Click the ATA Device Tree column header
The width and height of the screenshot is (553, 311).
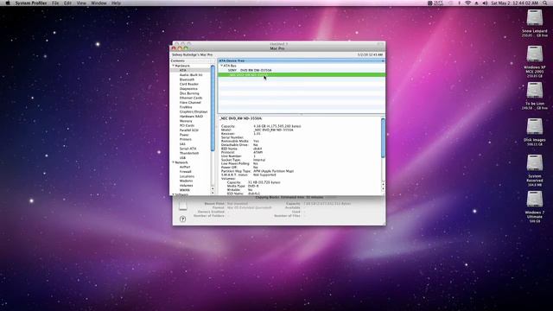click(302, 60)
